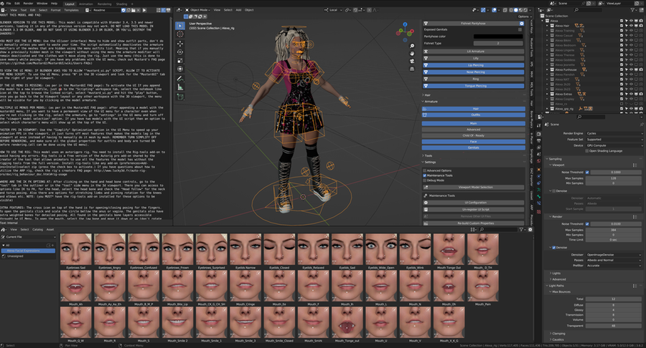Toggle the Alexa Hair collection exclude checkbox
Screen dimensions: 646x348
pyautogui.click(x=622, y=26)
